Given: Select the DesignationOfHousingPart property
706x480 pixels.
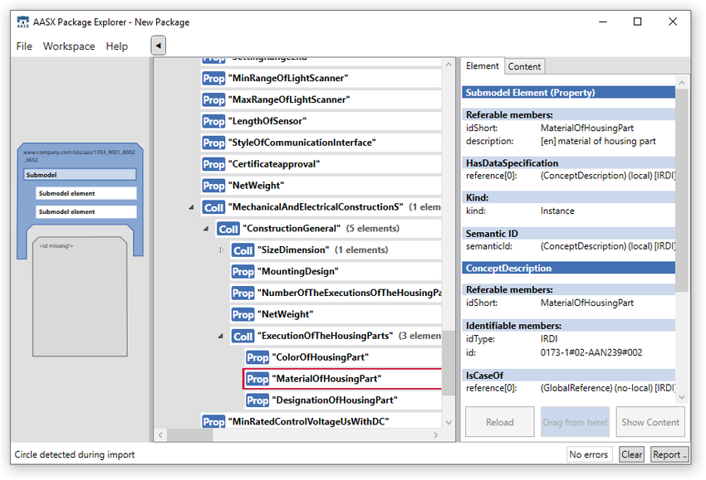Looking at the screenshot, I should click(336, 400).
